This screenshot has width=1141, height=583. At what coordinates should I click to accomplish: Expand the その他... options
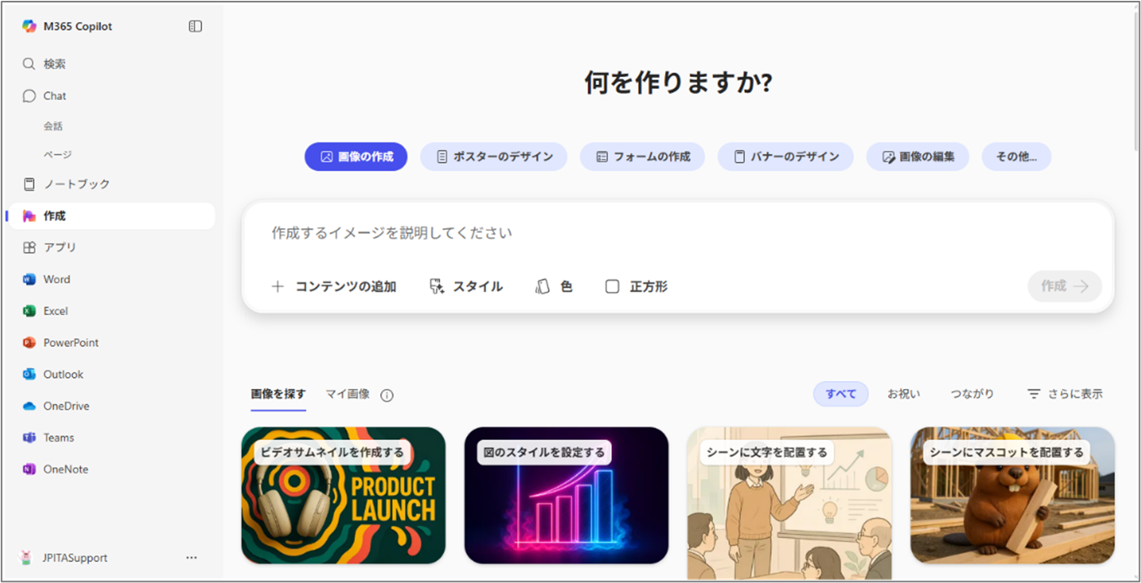pyautogui.click(x=1016, y=156)
